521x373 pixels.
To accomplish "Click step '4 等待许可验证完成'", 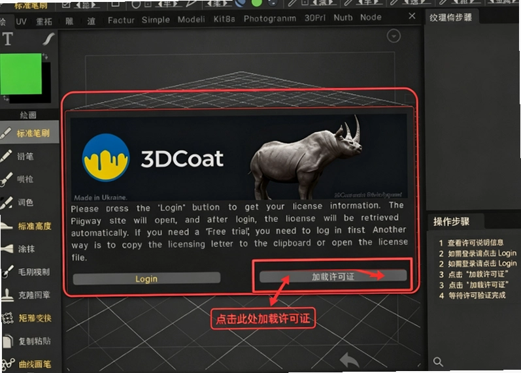I will (472, 295).
